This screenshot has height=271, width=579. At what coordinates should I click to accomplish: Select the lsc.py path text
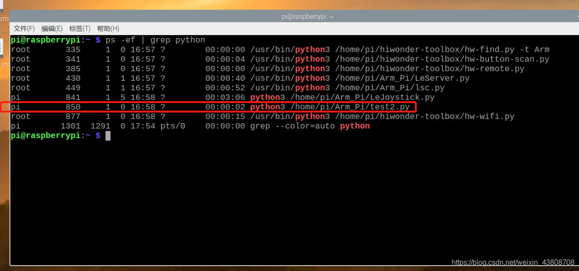[390, 87]
